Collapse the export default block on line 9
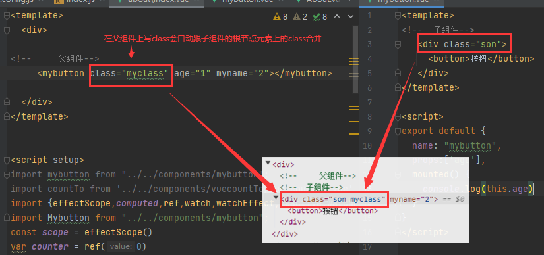Image resolution: width=544 pixels, height=255 pixels. click(398, 131)
